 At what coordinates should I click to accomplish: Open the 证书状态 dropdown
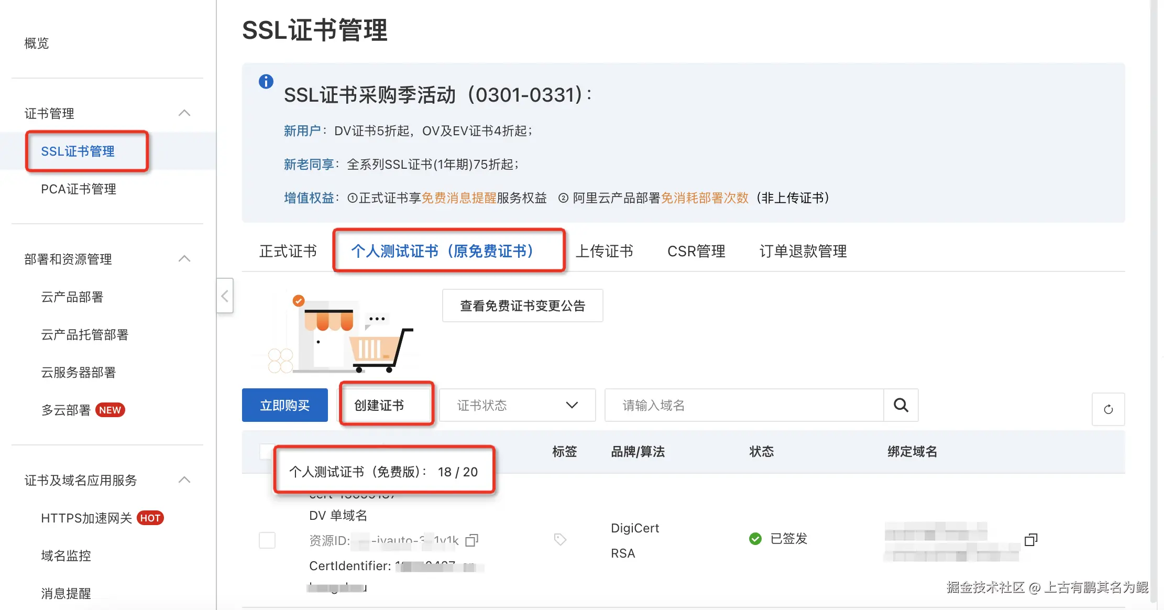(517, 405)
